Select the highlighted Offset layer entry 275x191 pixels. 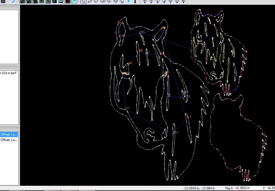point(9,135)
